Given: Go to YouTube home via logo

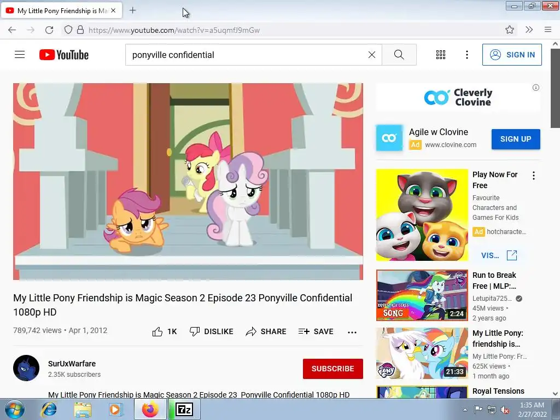Looking at the screenshot, I should 64,55.
